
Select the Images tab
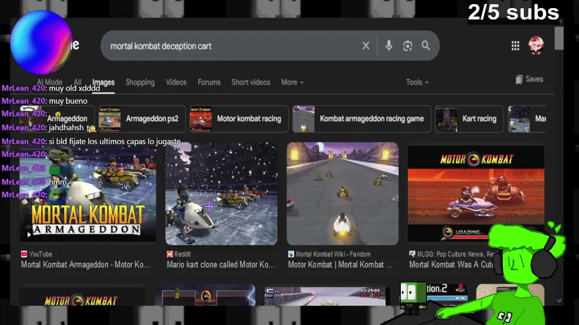[x=103, y=82]
